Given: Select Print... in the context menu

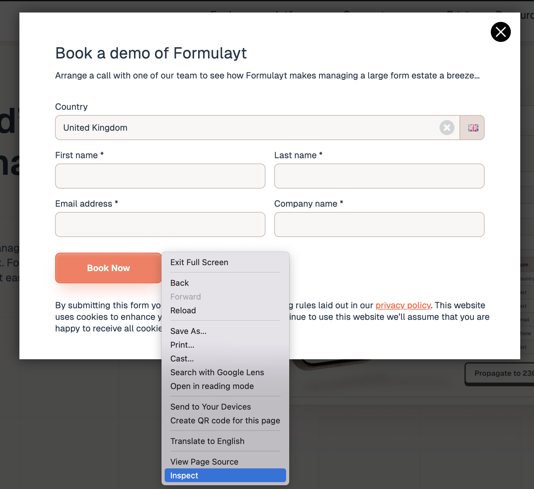Looking at the screenshot, I should tap(225, 345).
